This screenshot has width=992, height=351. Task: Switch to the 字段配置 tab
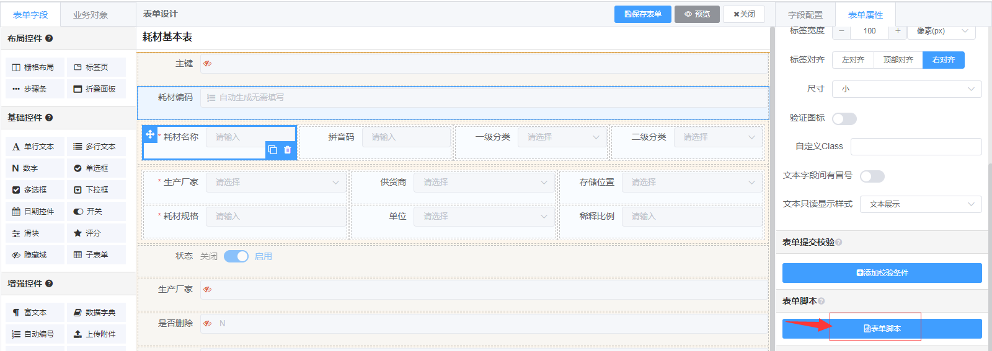click(x=805, y=15)
